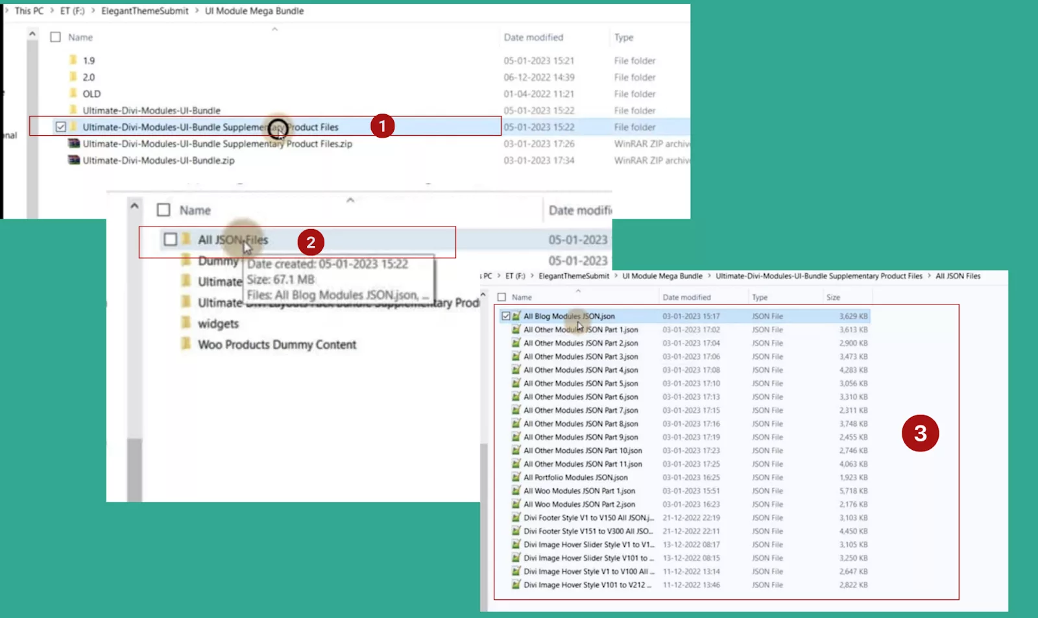Navigate to ET (F:) in JSON window breadcrumb
Image resolution: width=1038 pixels, height=618 pixels.
[515, 276]
